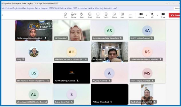Image resolution: width=181 pixels, height=107 pixels.
Task: Click the 662 (Unverified) name label
Action: click(61, 38)
